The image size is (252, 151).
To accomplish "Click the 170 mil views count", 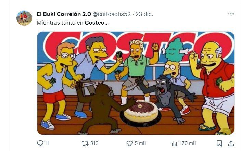I will tap(188, 143).
